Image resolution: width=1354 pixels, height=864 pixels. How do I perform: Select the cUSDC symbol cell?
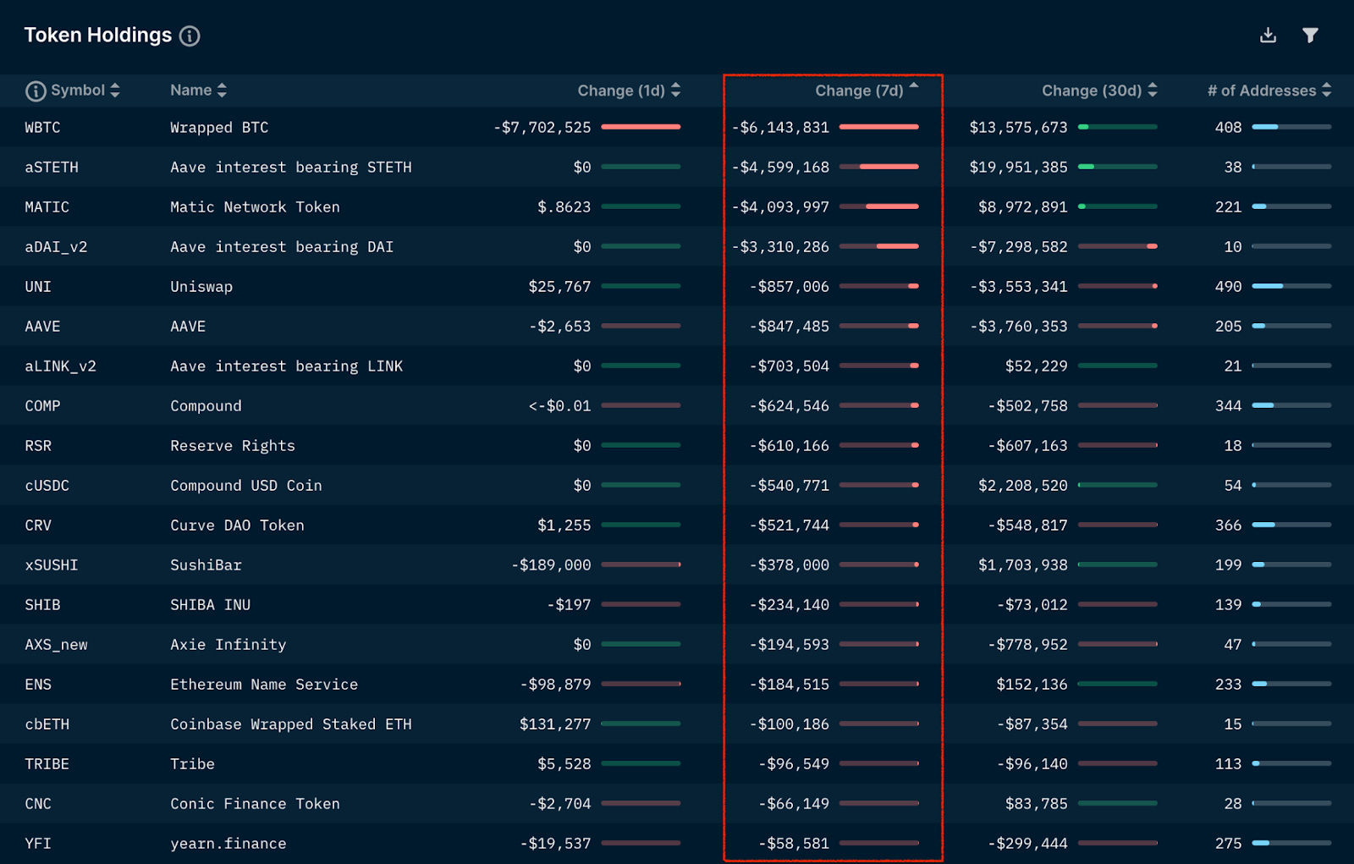47,485
